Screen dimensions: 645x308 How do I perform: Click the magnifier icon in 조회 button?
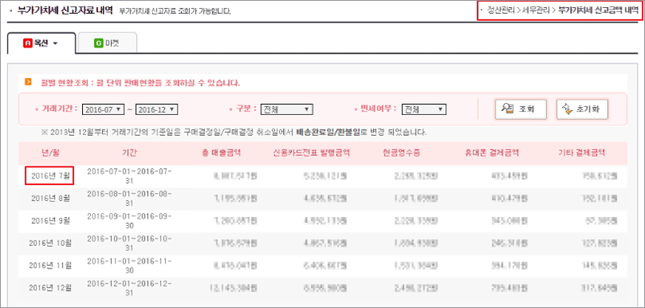click(508, 109)
